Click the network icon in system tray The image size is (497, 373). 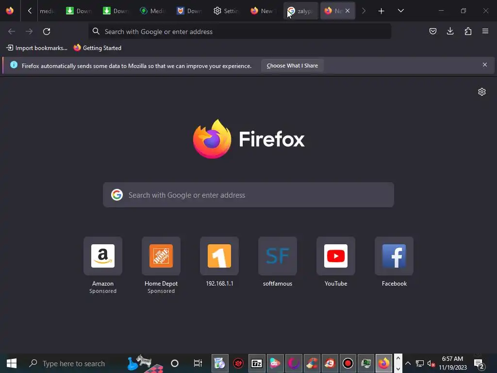pos(420,363)
